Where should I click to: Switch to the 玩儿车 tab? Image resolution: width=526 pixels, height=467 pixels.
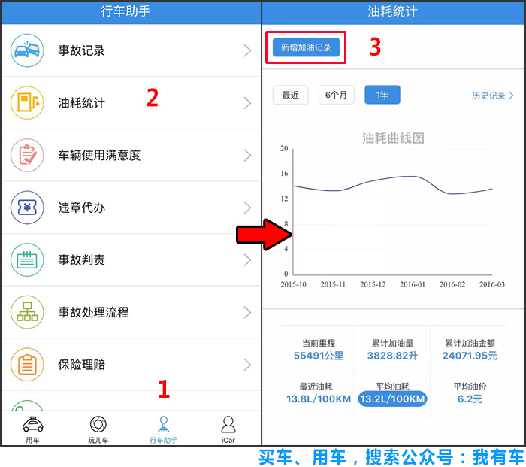point(98,429)
